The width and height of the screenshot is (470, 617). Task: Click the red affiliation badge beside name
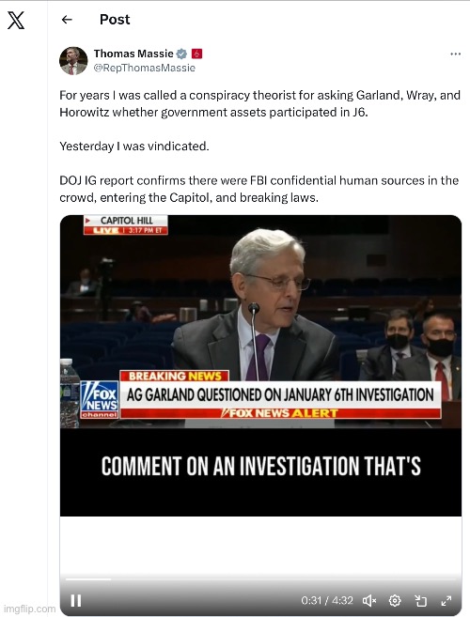pos(196,54)
